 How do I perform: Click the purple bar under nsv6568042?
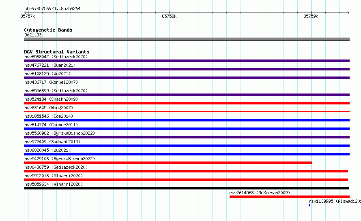coord(187,61)
